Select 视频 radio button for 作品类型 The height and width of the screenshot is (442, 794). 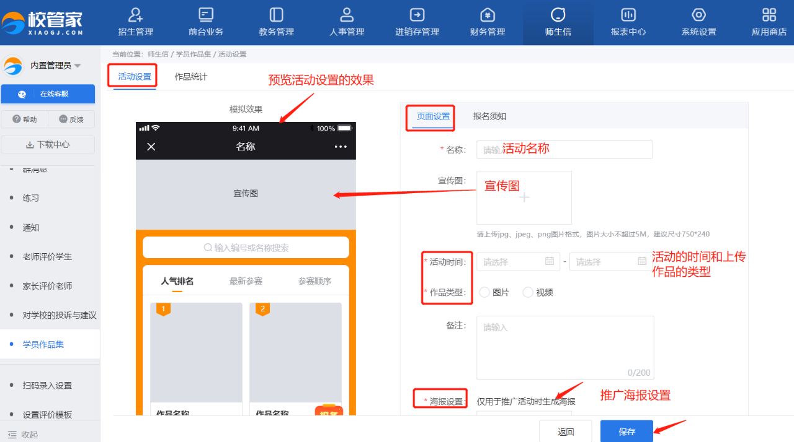528,292
